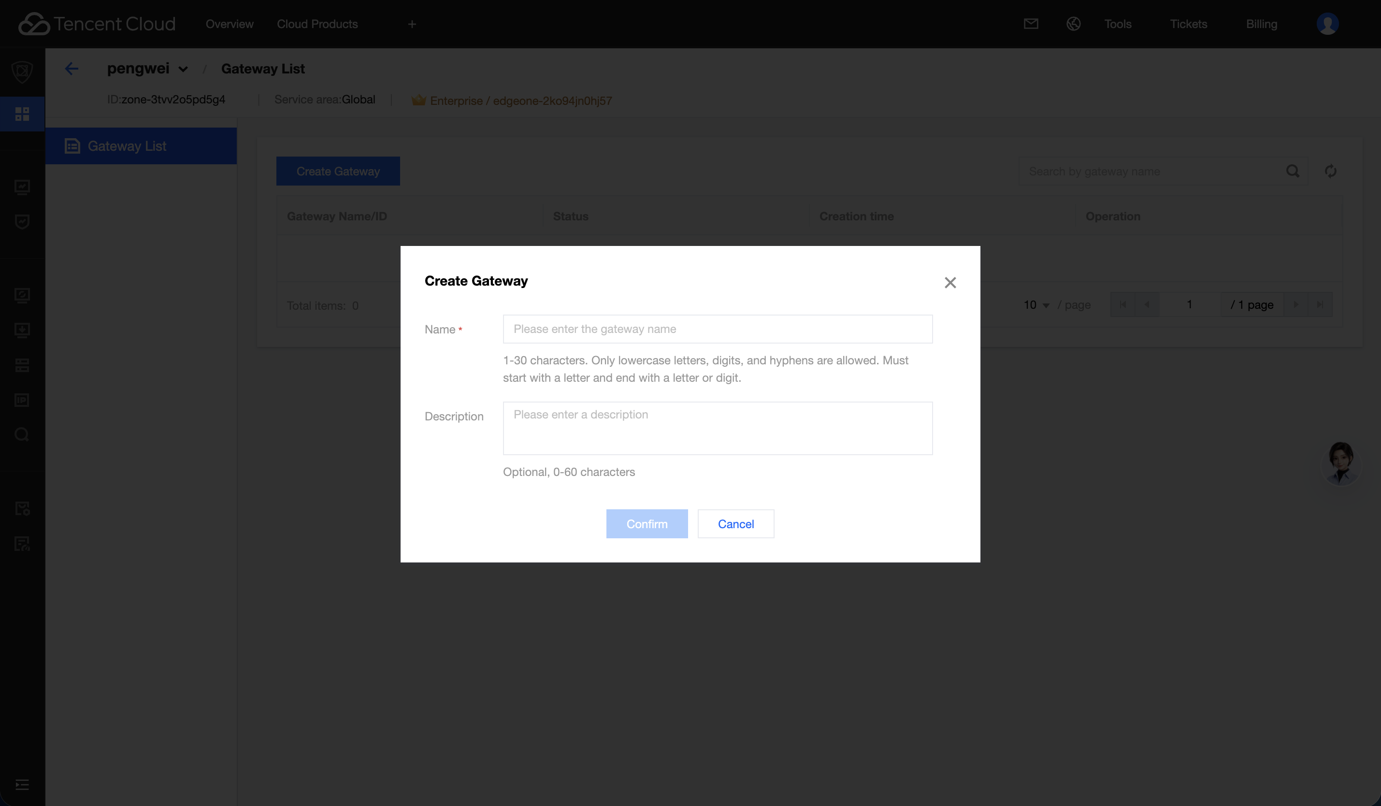This screenshot has width=1381, height=806.
Task: Open the Tencent Cloud logo home
Action: (x=97, y=24)
